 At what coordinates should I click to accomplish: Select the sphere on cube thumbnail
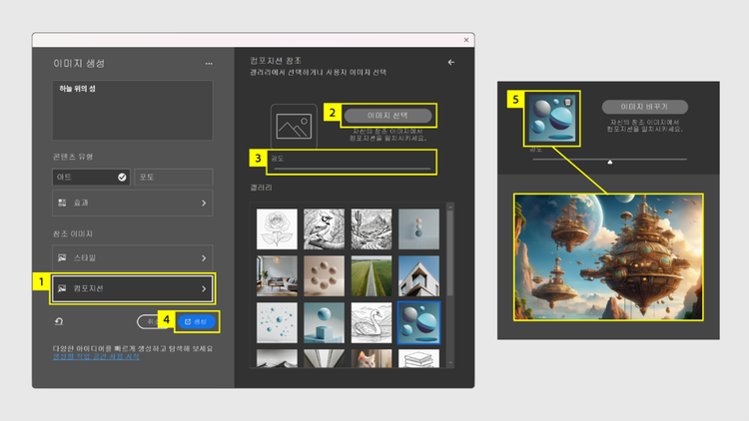pos(324,322)
